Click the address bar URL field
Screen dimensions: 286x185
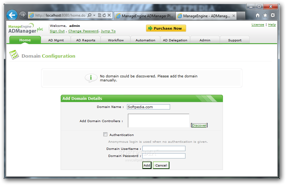60,15
